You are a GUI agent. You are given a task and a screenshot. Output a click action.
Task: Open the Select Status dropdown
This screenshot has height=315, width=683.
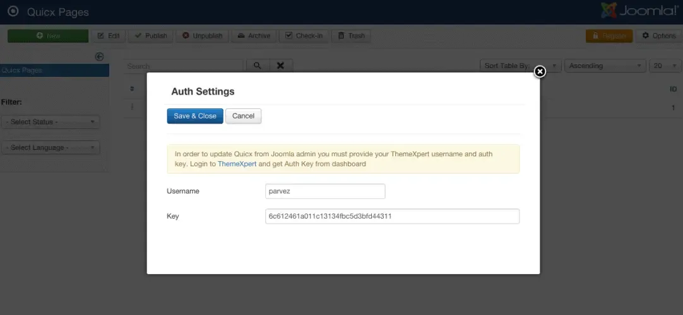50,122
